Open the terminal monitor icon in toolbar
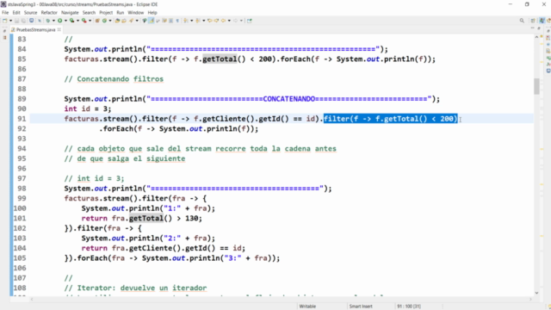551x310 pixels. (31, 21)
